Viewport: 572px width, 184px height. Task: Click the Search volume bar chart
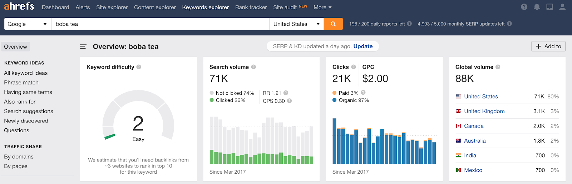pos(261,140)
